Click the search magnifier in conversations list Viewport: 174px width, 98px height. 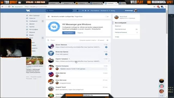48,40
